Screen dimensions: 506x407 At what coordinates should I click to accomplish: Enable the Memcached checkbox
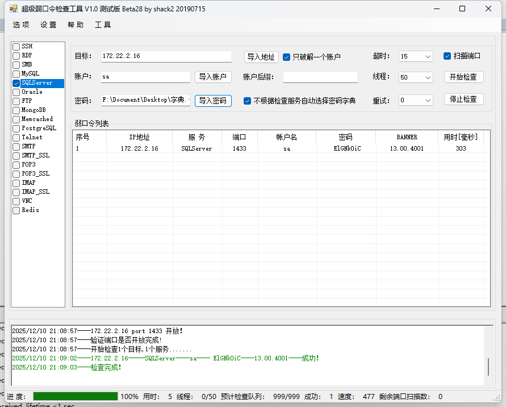coord(16,119)
